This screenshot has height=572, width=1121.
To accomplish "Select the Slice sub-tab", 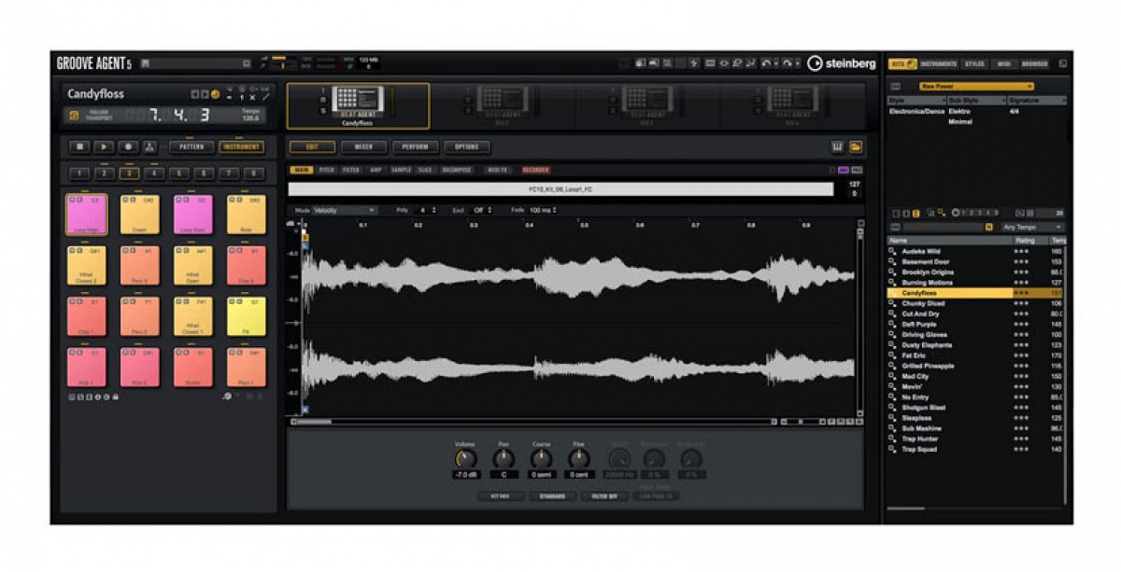I will [x=425, y=170].
